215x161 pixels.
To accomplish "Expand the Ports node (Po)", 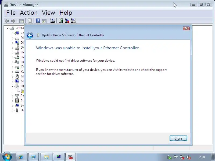I will [x=12, y=96].
